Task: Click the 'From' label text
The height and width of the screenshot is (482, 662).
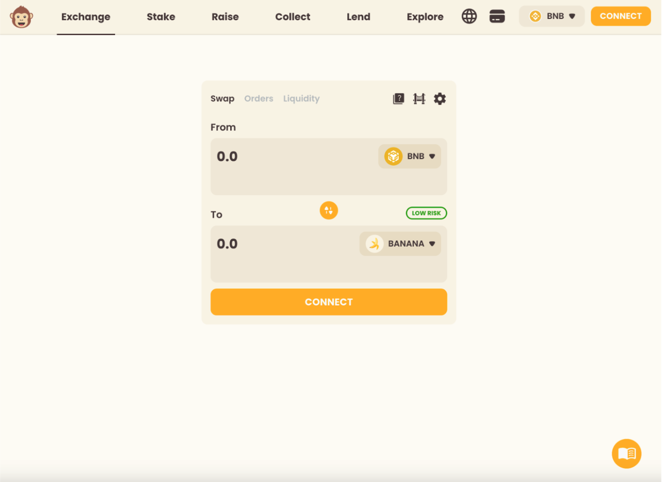Action: [x=223, y=127]
